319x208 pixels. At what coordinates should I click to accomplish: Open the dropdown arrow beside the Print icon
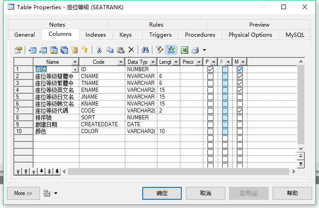[204, 50]
